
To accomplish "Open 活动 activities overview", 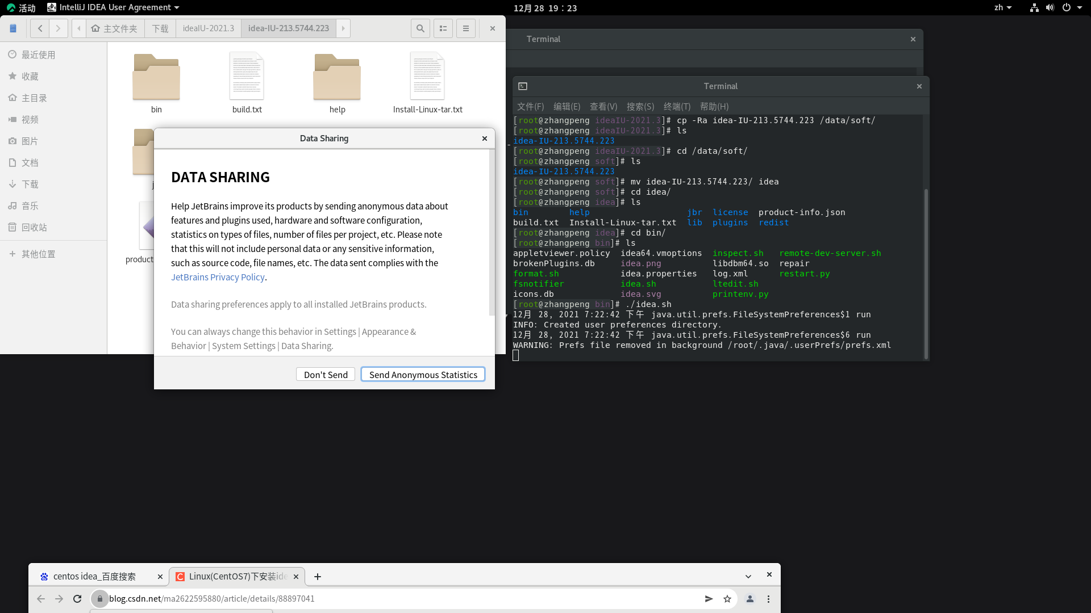I will point(22,8).
